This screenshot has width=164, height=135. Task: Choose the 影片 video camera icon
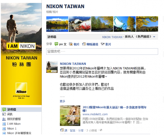(x=102, y=44)
